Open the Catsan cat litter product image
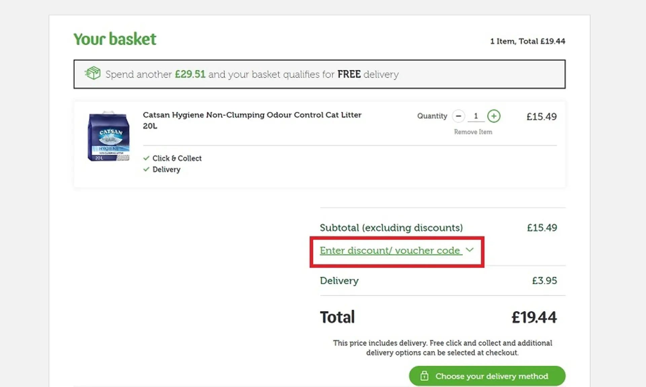646x387 pixels. coord(109,136)
